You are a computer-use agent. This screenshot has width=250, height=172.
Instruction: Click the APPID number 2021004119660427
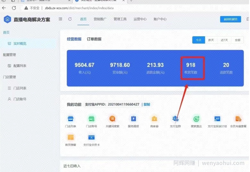coord(124,104)
